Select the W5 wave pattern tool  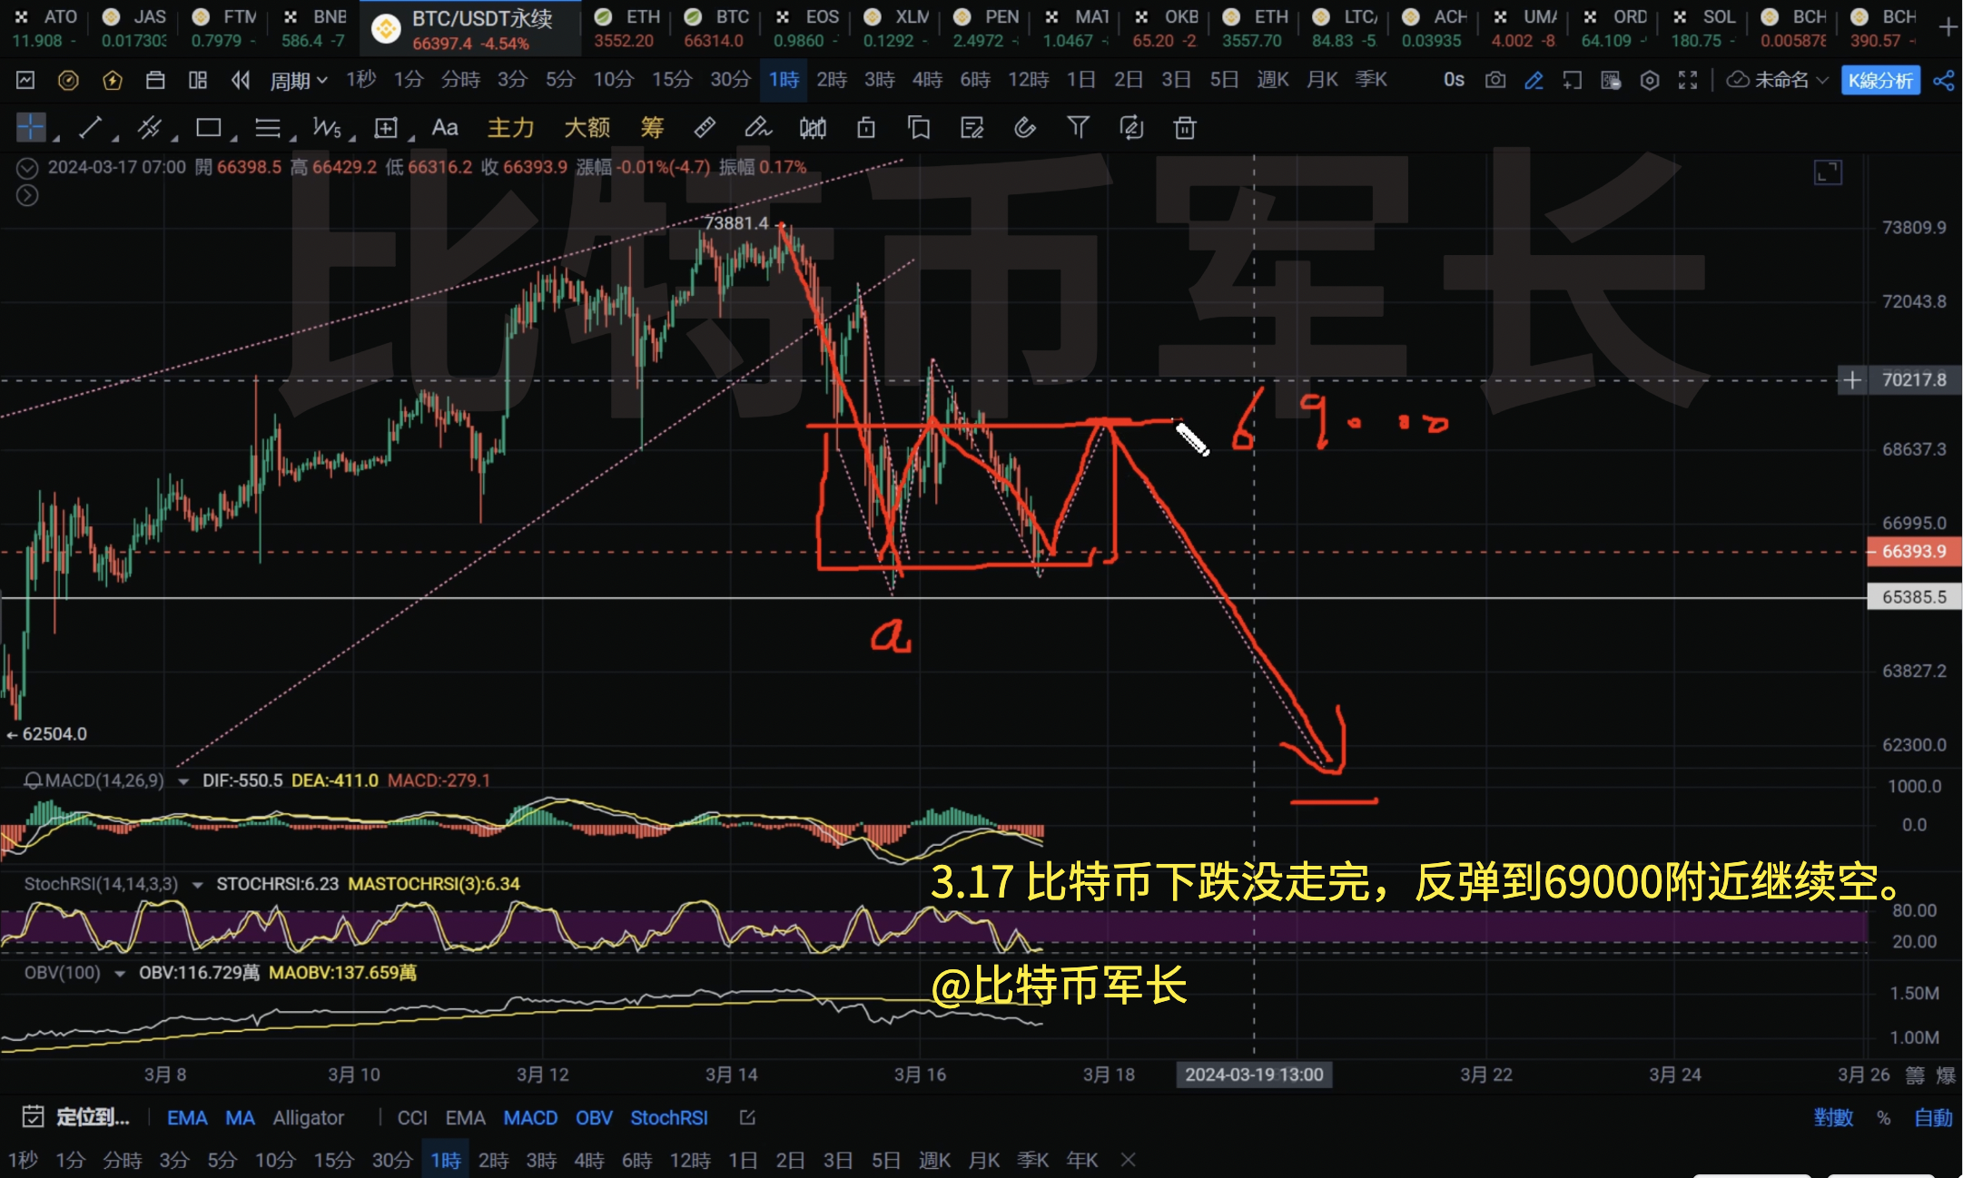pos(327,127)
